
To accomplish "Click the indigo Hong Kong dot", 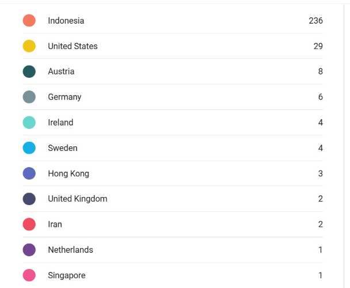I will pos(29,173).
